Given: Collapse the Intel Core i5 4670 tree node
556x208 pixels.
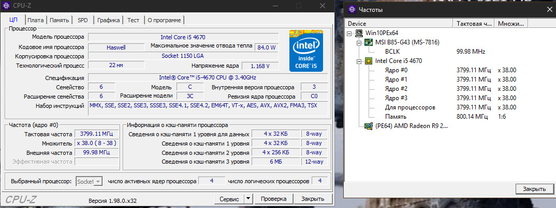Looking at the screenshot, I should pyautogui.click(x=359, y=61).
